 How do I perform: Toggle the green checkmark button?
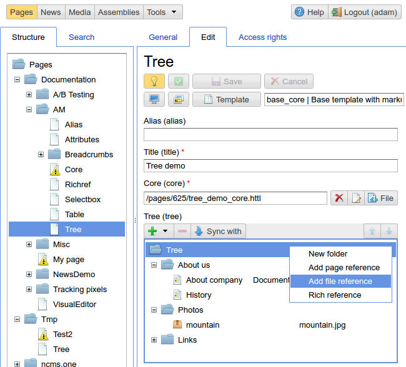coord(178,81)
